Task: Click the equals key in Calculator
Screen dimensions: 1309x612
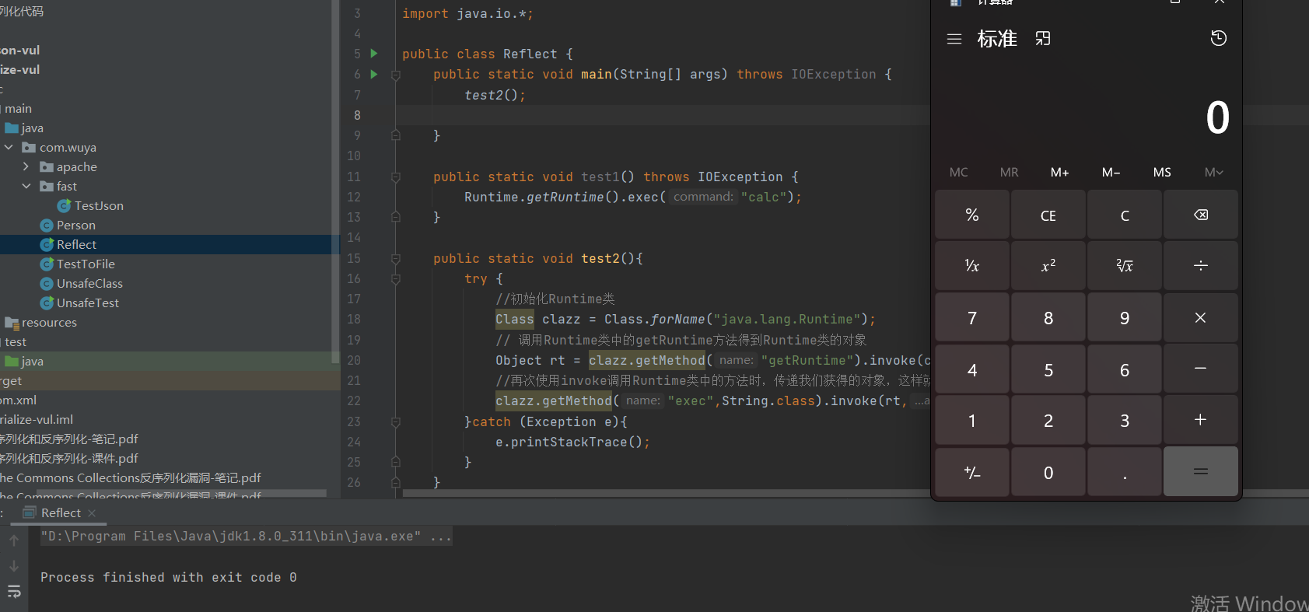Action: pos(1200,471)
